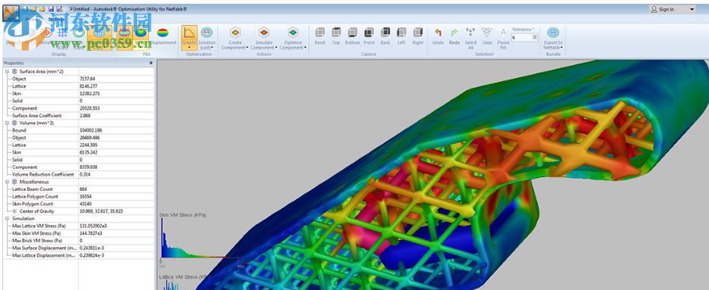Open the Sign In account menu
Image resolution: width=709 pixels, height=290 pixels.
tap(672, 9)
